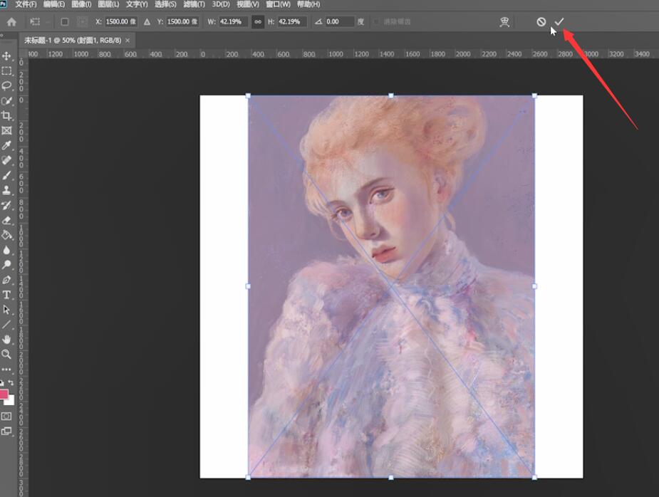Select the Dodge tool
Screen dimensions: 659x497
6,265
